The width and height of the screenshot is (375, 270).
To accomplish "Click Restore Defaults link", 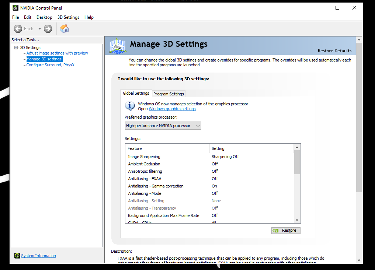I will point(334,51).
